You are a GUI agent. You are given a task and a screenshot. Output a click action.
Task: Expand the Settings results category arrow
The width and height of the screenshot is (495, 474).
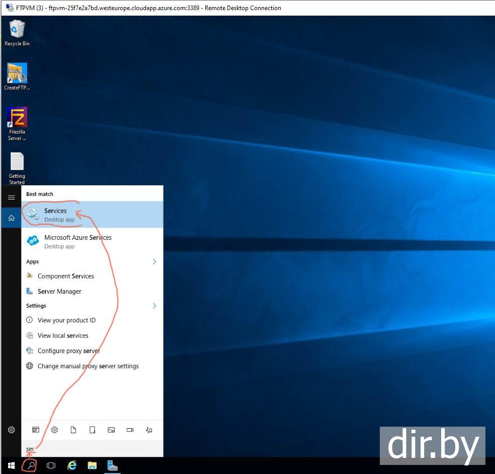[x=154, y=306]
